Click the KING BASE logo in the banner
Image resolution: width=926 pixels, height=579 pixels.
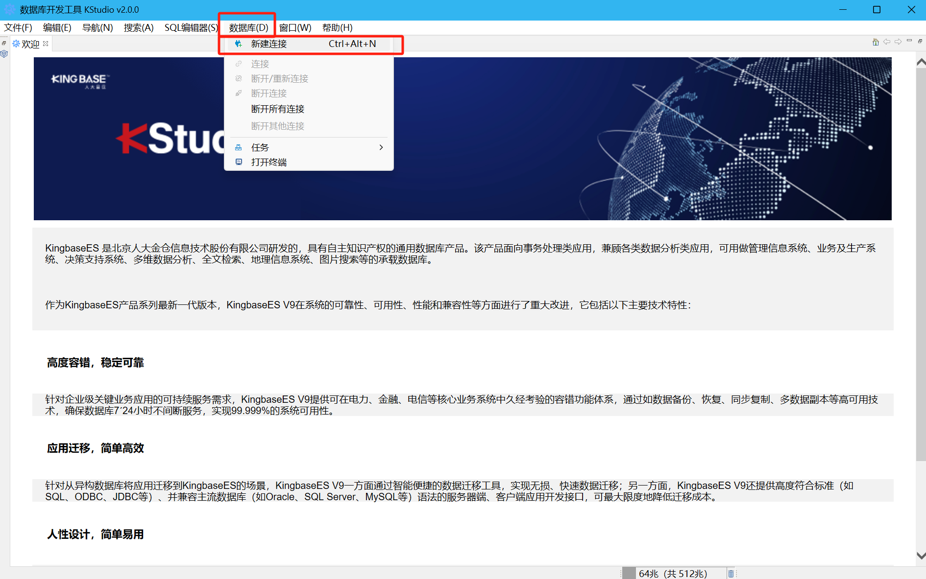tap(80, 81)
